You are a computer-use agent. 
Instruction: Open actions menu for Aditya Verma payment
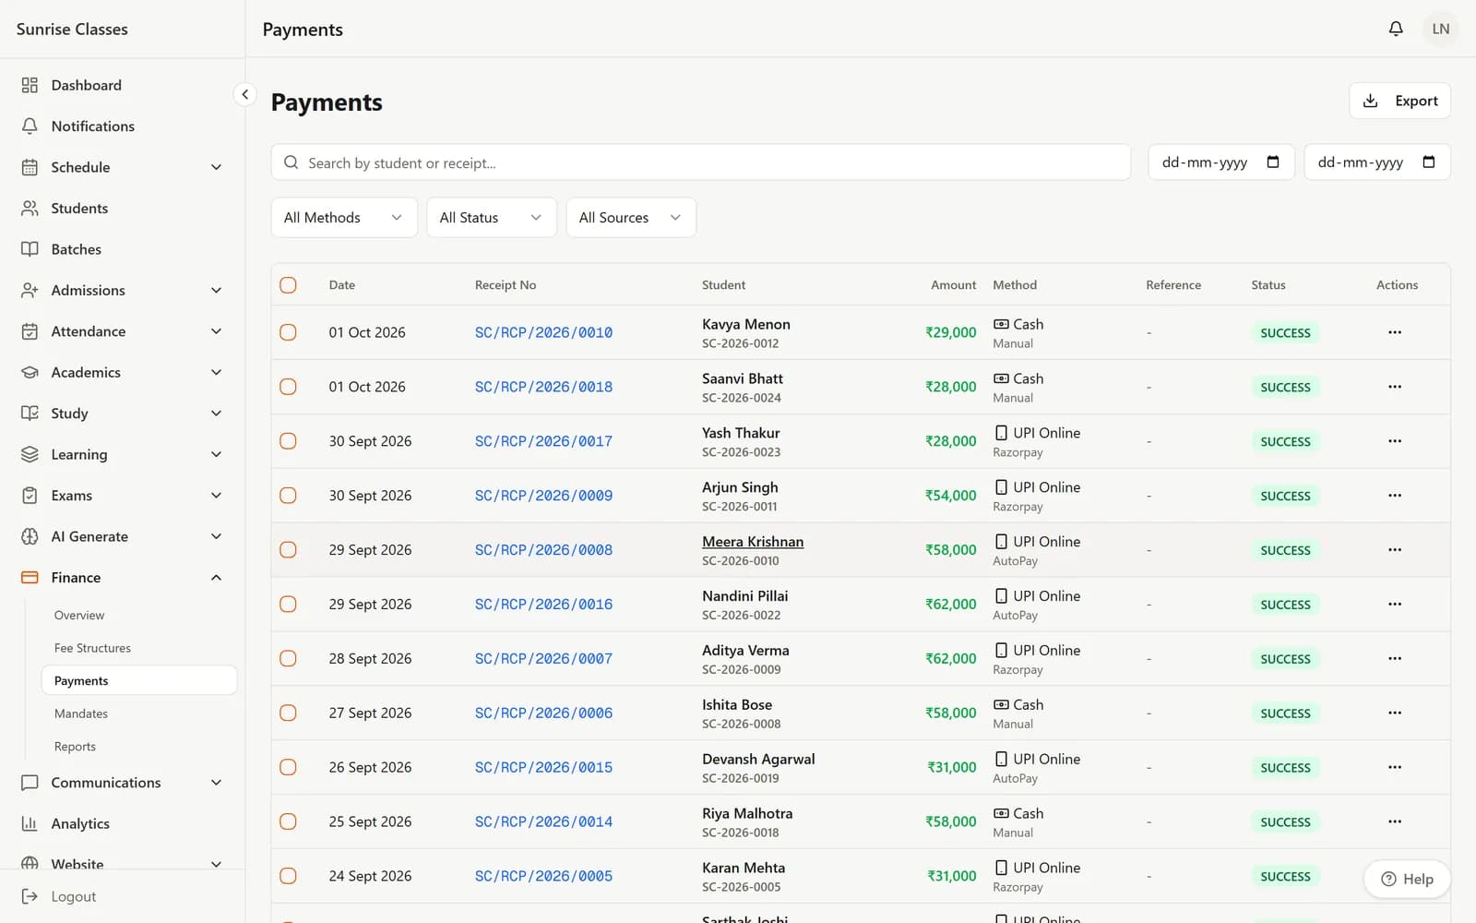click(1394, 659)
